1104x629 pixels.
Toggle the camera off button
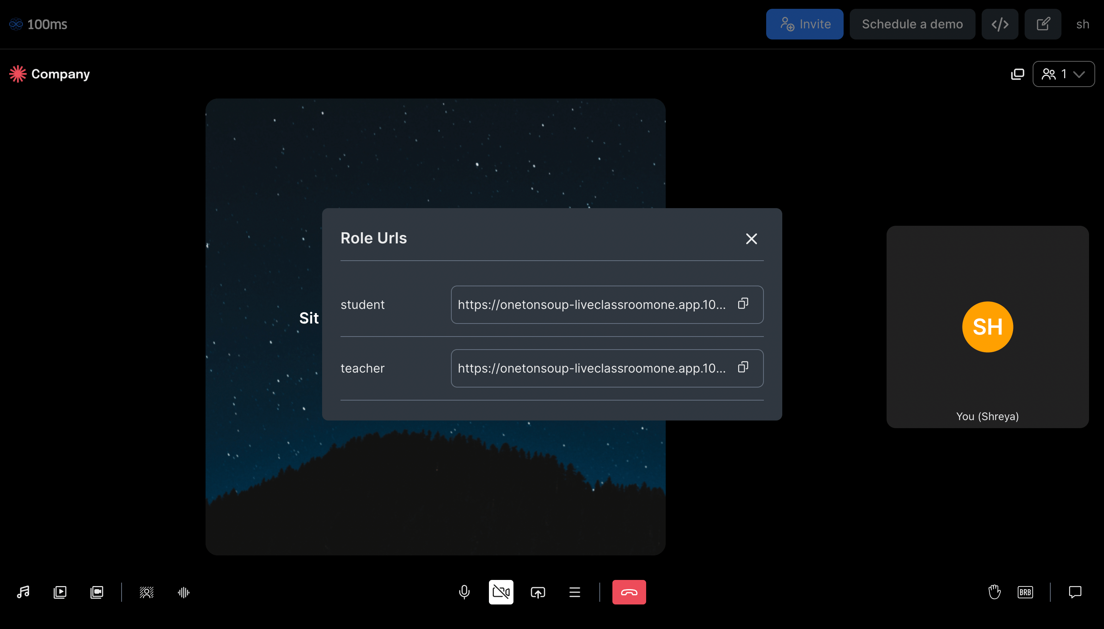[500, 592]
